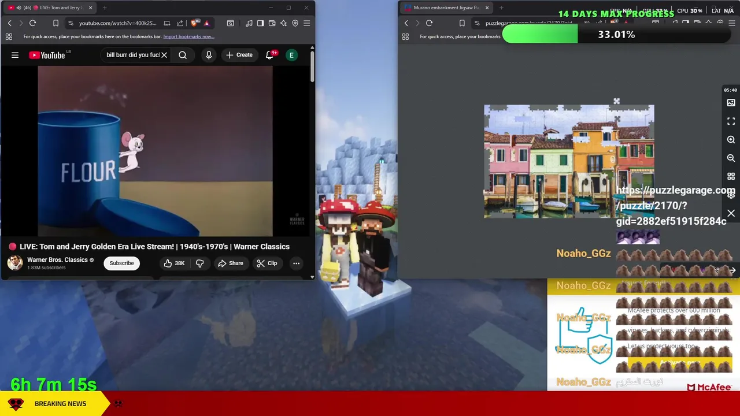Open Warner Bros. Classics channel avatar
The height and width of the screenshot is (416, 740).
coord(15,263)
